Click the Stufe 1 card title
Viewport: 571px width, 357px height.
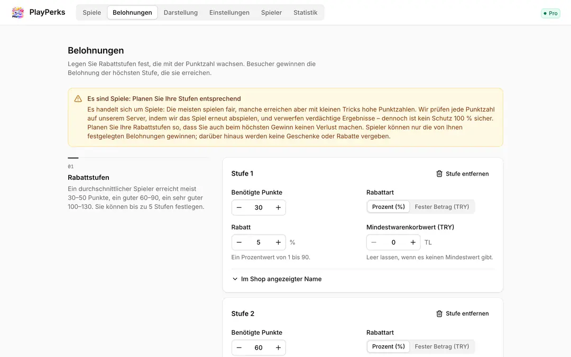click(242, 174)
